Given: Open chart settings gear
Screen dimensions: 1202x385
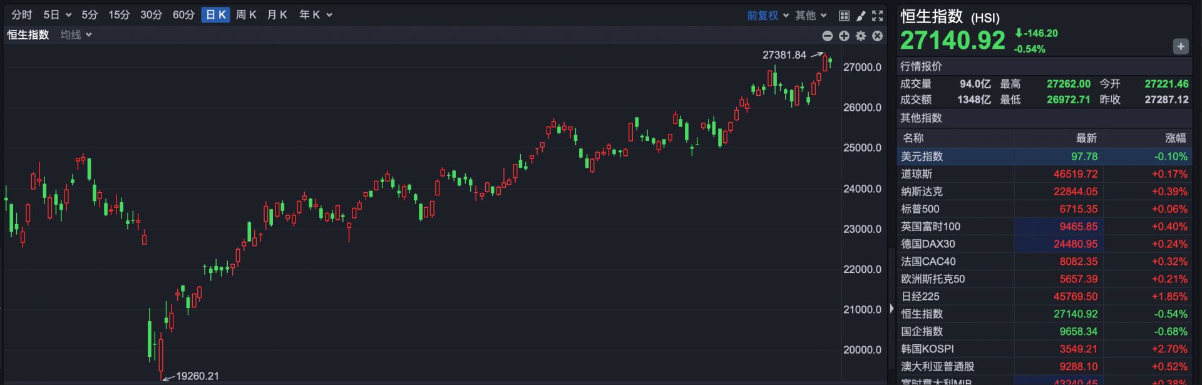Looking at the screenshot, I should tap(861, 36).
